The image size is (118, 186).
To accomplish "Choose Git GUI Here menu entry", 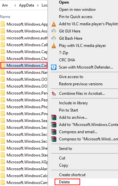I will [x=70, y=31].
